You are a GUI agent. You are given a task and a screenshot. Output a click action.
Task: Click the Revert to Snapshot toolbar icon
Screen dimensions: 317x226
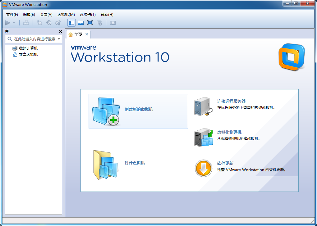point(49,23)
